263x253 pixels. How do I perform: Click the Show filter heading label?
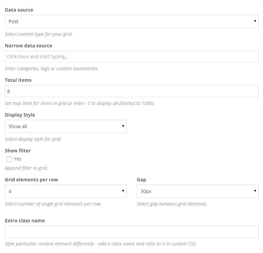coord(18,150)
